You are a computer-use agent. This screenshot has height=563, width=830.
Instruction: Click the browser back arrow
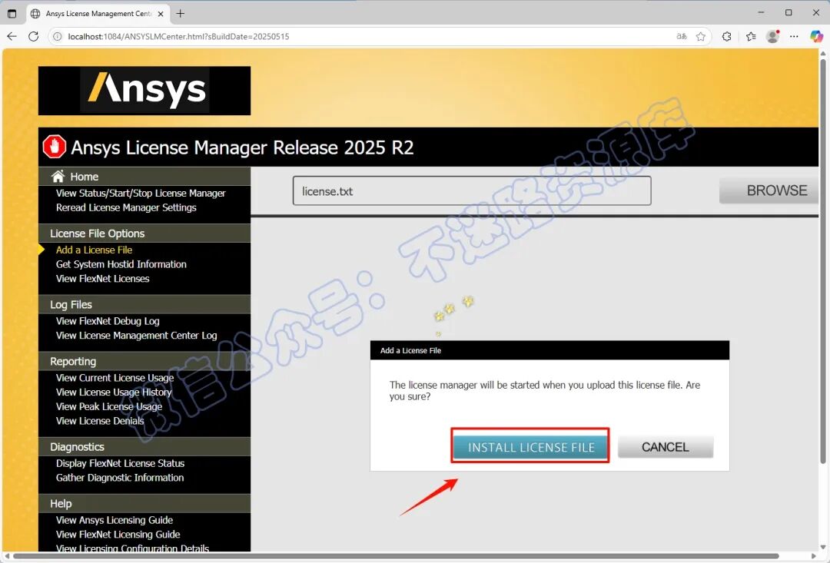click(12, 37)
